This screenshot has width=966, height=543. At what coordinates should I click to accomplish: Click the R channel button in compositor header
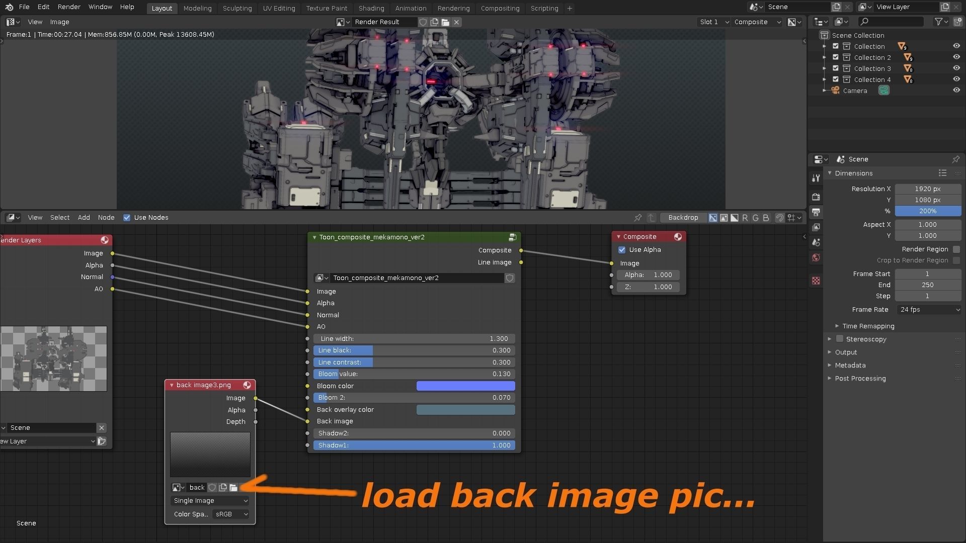point(745,218)
